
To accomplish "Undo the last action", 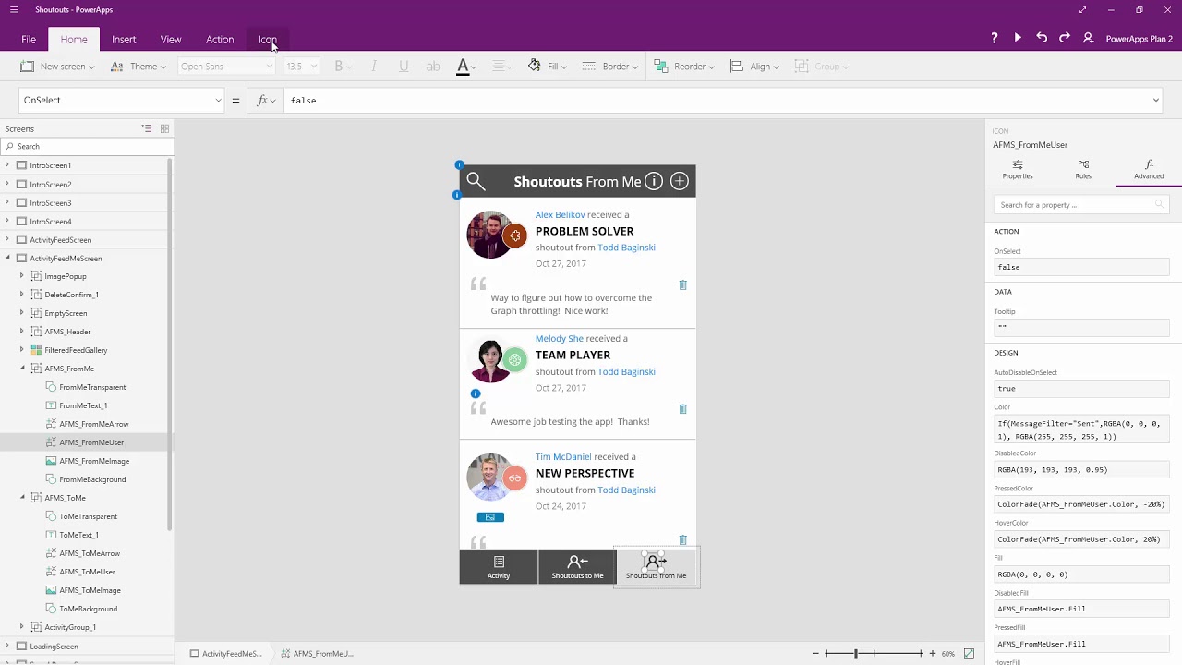I will point(1042,38).
